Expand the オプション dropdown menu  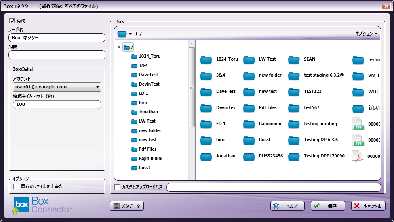tap(366, 34)
